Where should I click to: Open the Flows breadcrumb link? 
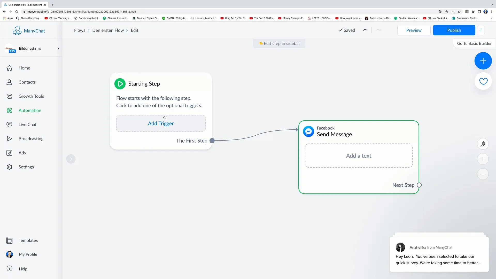[x=80, y=30]
